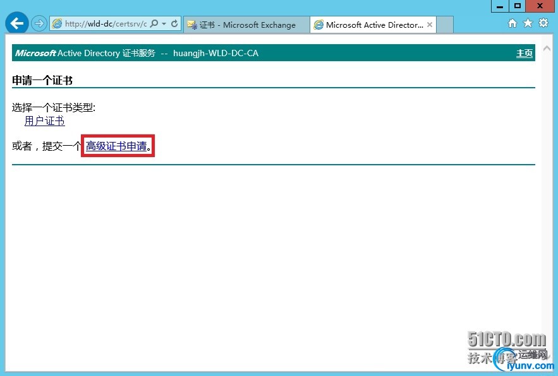Click the scrollbar up arrow
The height and width of the screenshot is (376, 558).
tap(547, 49)
